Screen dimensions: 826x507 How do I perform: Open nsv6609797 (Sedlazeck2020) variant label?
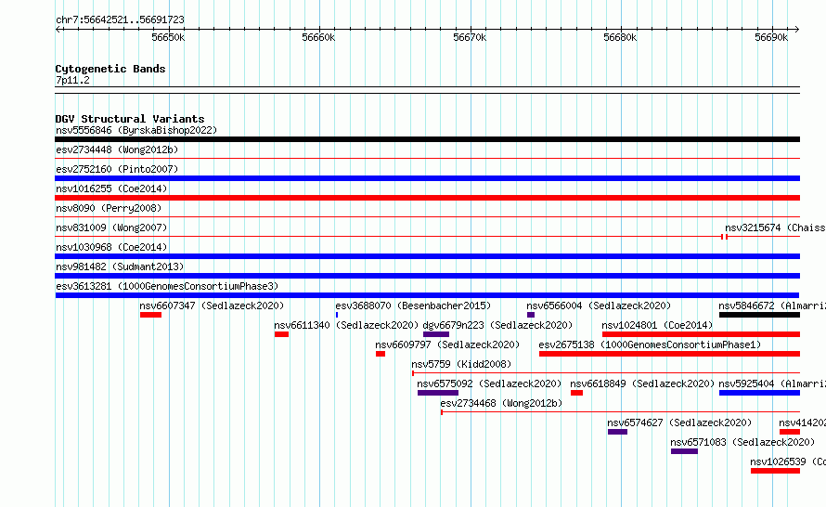(x=447, y=344)
